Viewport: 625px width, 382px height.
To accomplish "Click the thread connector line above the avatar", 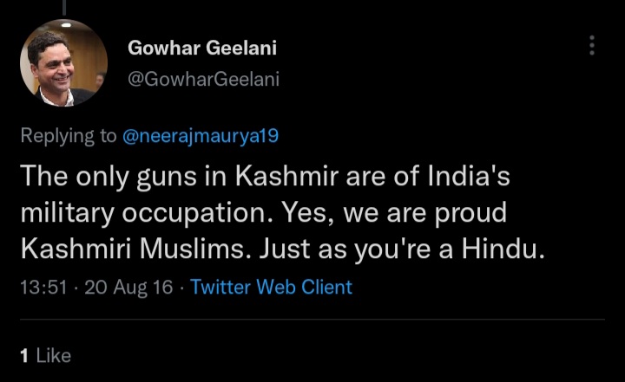I will coord(63,7).
